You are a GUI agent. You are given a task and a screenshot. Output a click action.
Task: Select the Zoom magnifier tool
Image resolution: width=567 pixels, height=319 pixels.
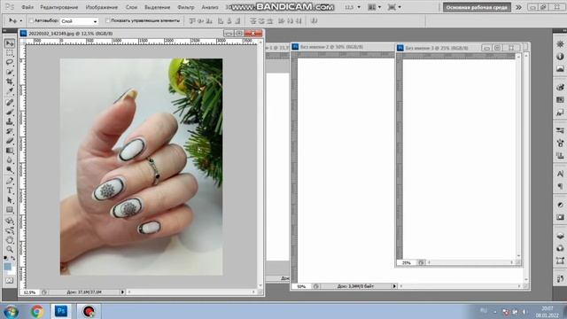(x=10, y=249)
